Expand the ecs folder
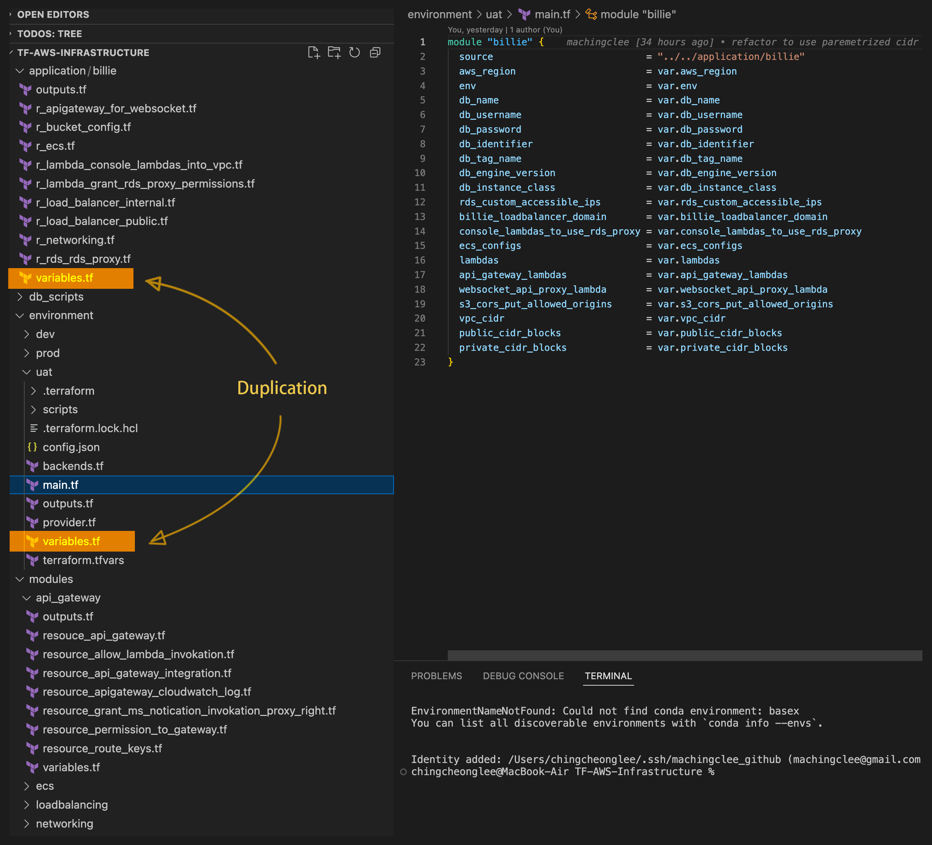This screenshot has height=845, width=932. tap(201, 786)
